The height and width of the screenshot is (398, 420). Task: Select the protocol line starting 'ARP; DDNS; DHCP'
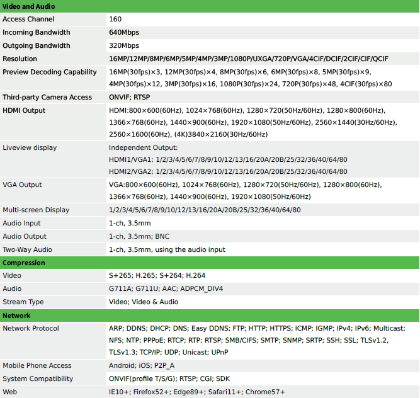[257, 328]
